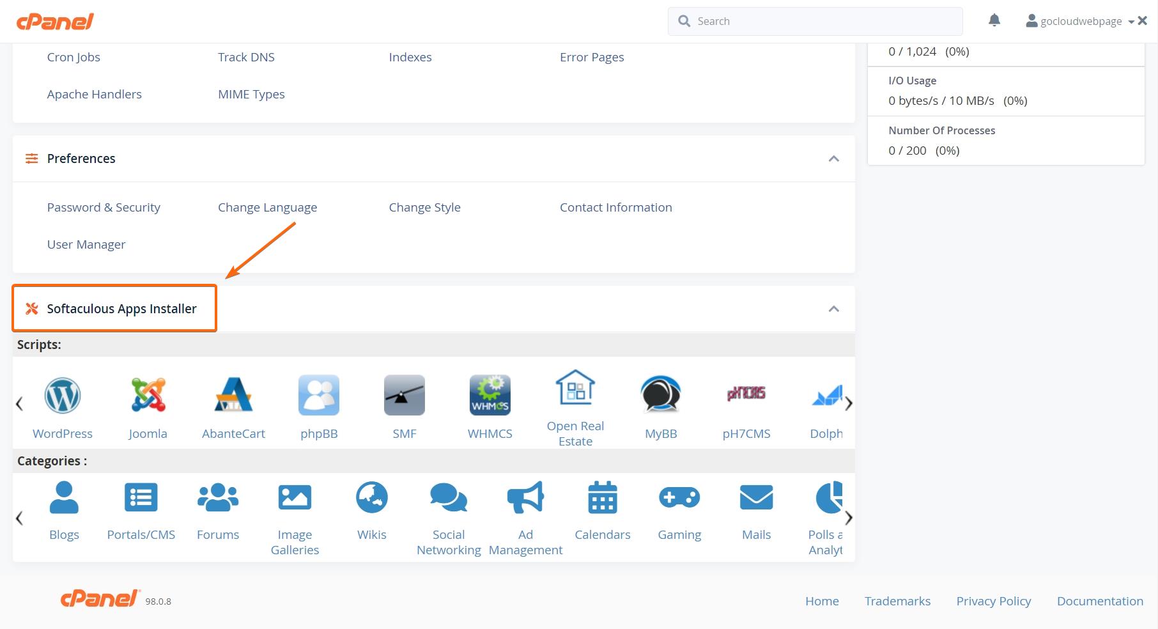Slide categories carousel to the left
The width and height of the screenshot is (1158, 629).
click(19, 518)
